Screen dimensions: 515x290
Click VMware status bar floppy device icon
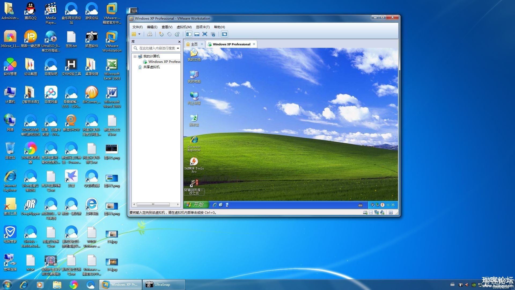[x=371, y=213]
